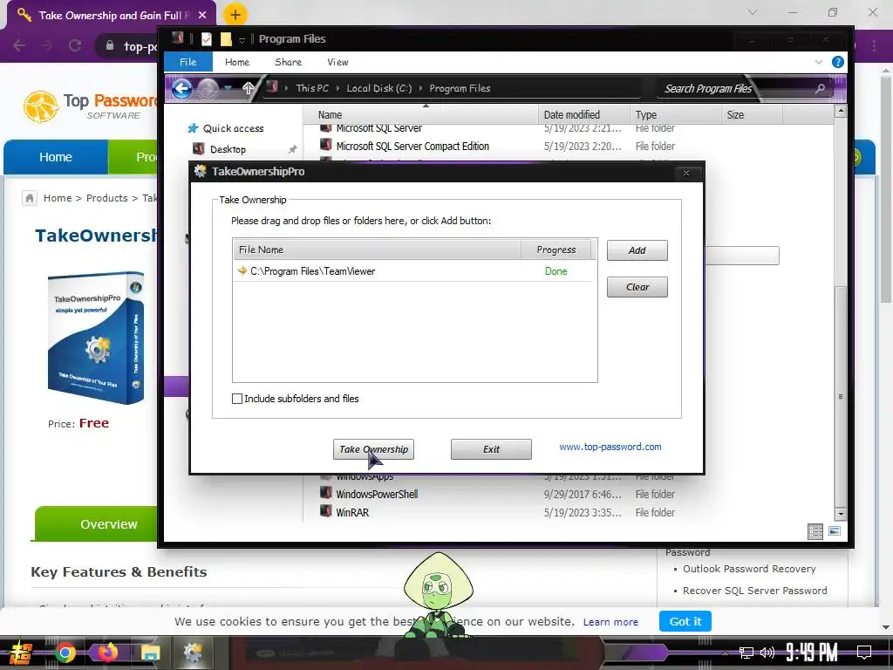Open File Explorer from taskbar
This screenshot has height=670, width=893.
(150, 653)
